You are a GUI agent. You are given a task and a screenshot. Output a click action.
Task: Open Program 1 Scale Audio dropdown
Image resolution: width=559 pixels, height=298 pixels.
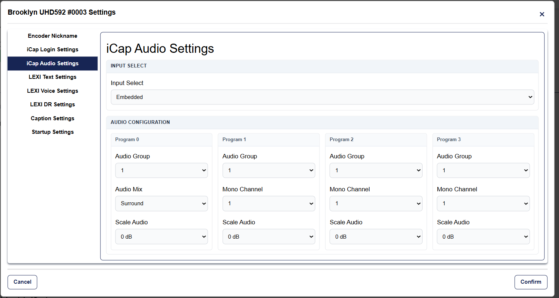coord(269,237)
